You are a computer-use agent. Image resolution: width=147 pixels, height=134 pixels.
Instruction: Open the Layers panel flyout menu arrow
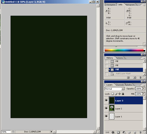pyautogui.click(x=144, y=85)
